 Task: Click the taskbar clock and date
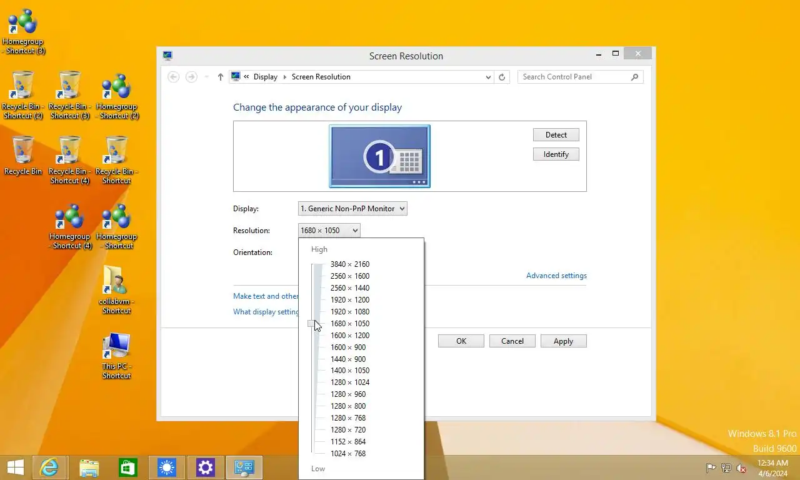772,468
